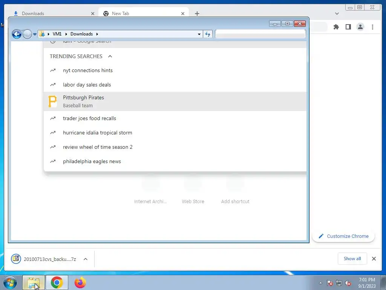Select the Pittsburgh Pirates suggestion

tap(175, 101)
